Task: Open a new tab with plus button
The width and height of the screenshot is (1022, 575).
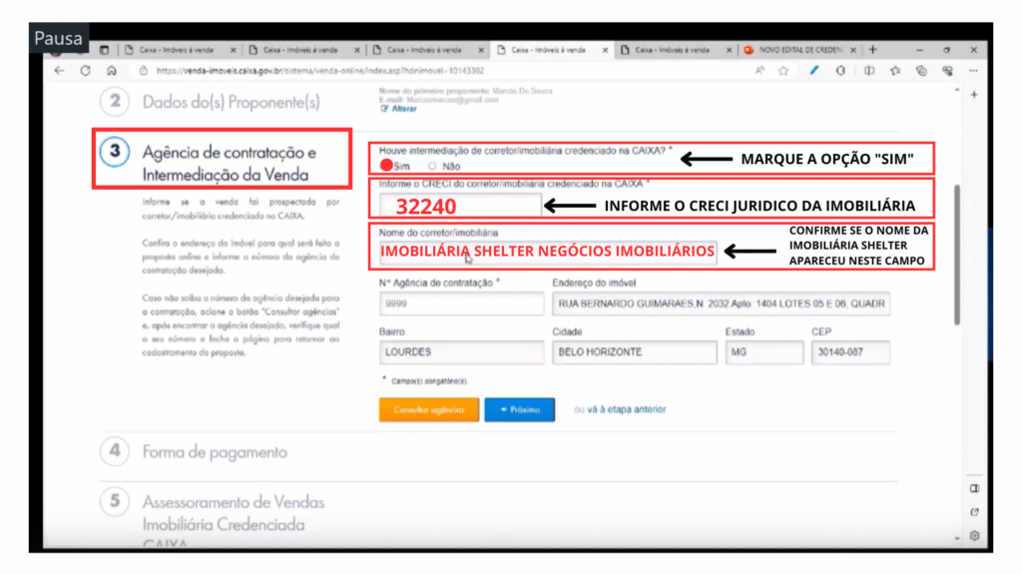Action: [x=872, y=50]
